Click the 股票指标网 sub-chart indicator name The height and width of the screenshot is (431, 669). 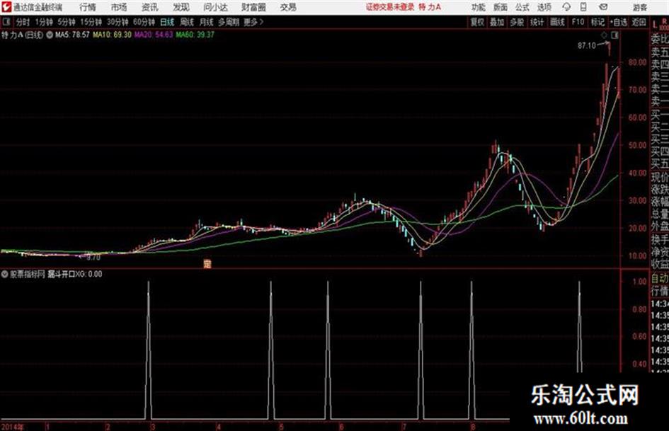[x=28, y=274]
